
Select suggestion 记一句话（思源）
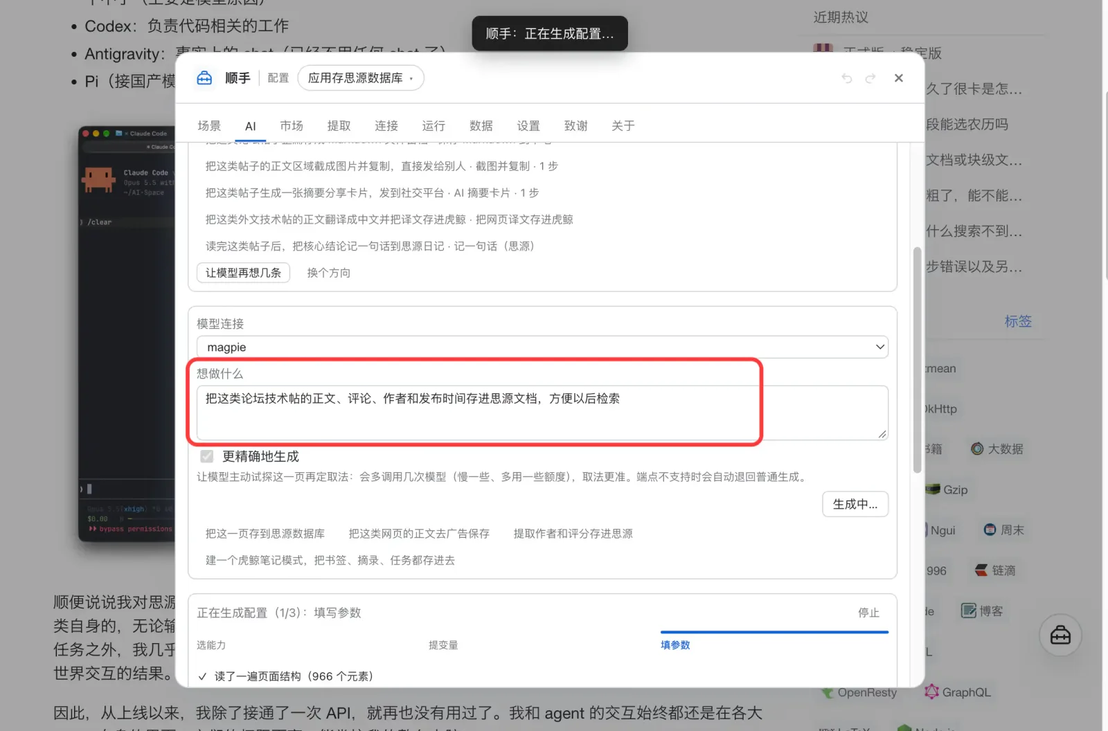(370, 246)
